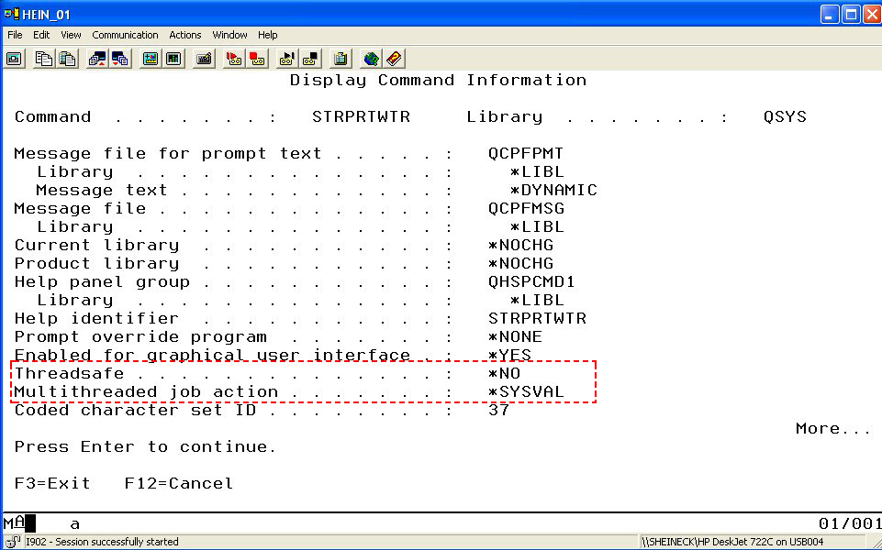Open the Window menu
The width and height of the screenshot is (882, 550).
(229, 35)
